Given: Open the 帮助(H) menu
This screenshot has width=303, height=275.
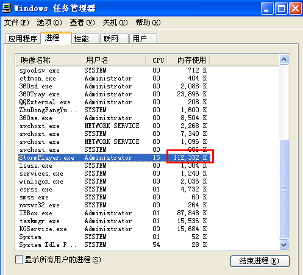Looking at the screenshot, I should [x=148, y=23].
